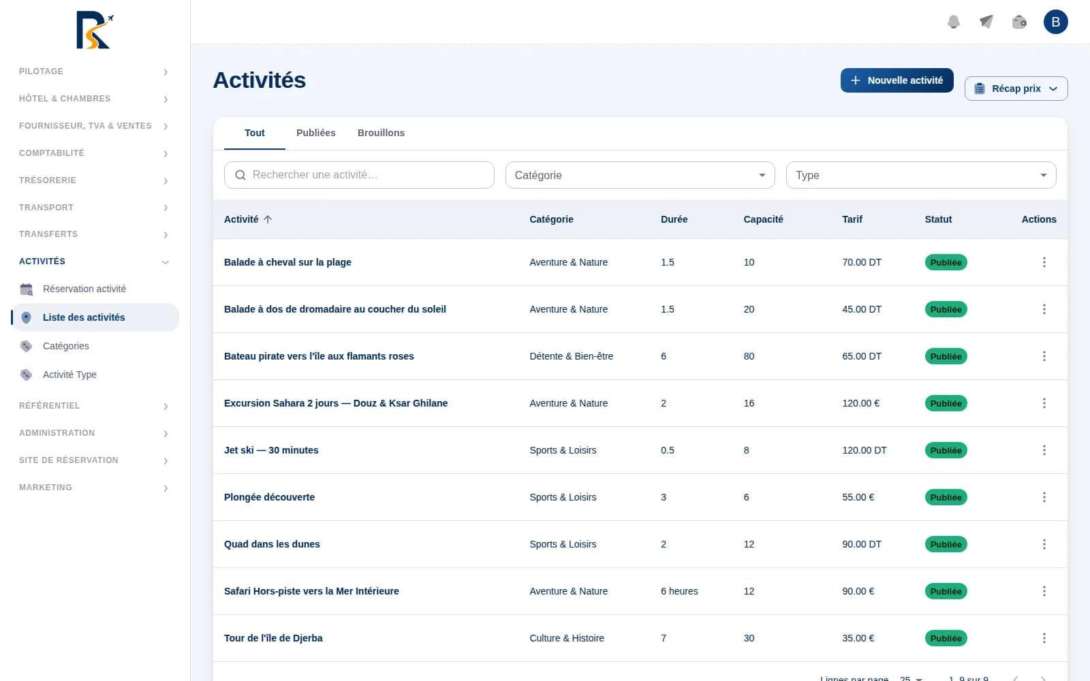Select the Tout tab
The image size is (1090, 681).
pyautogui.click(x=255, y=133)
